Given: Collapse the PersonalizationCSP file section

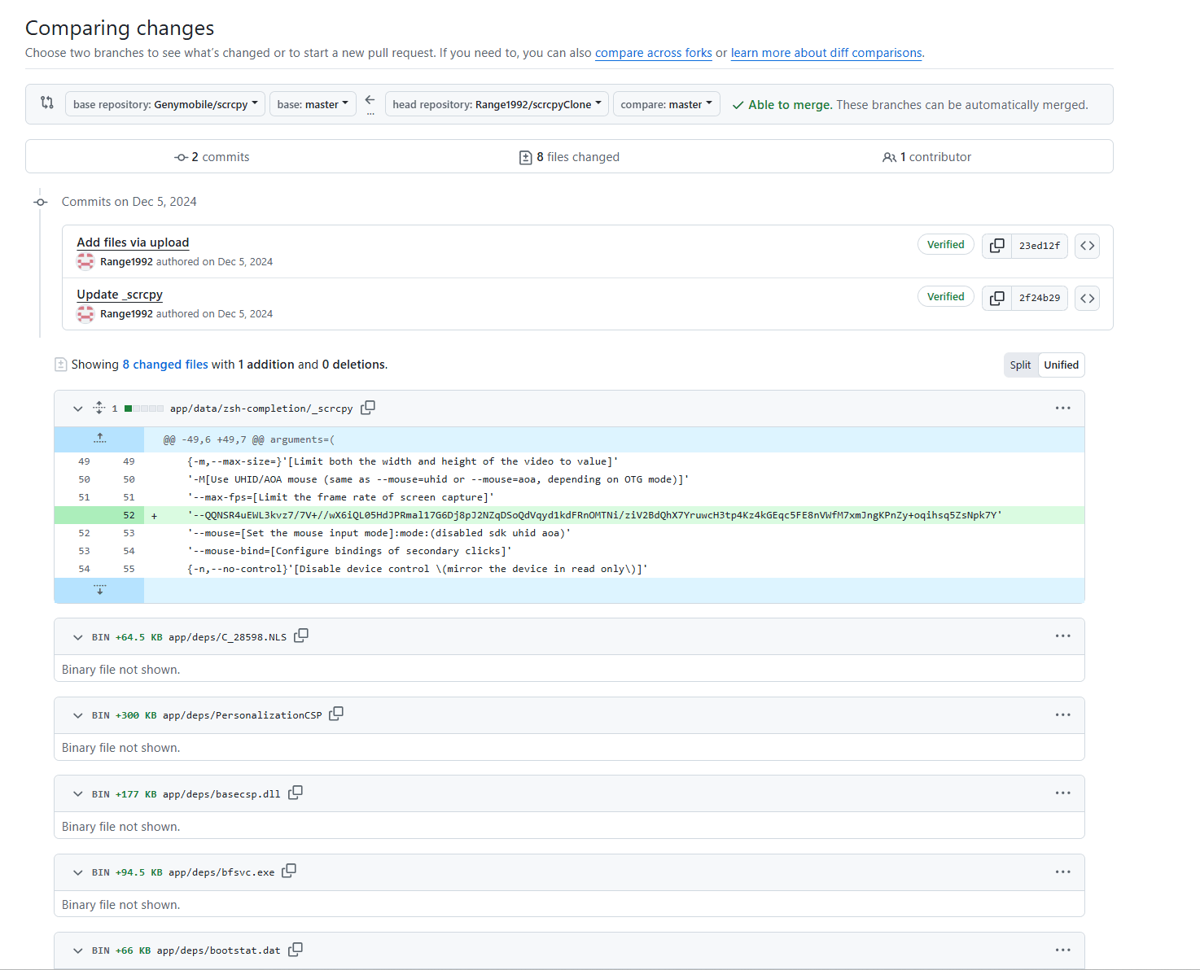Looking at the screenshot, I should tap(78, 715).
